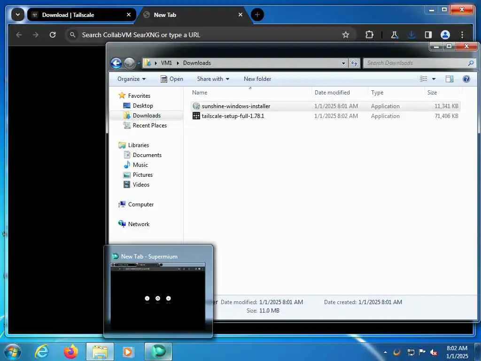This screenshot has width=481, height=361.
Task: Click the Windows Explorer taskbar button
Action: [x=100, y=352]
